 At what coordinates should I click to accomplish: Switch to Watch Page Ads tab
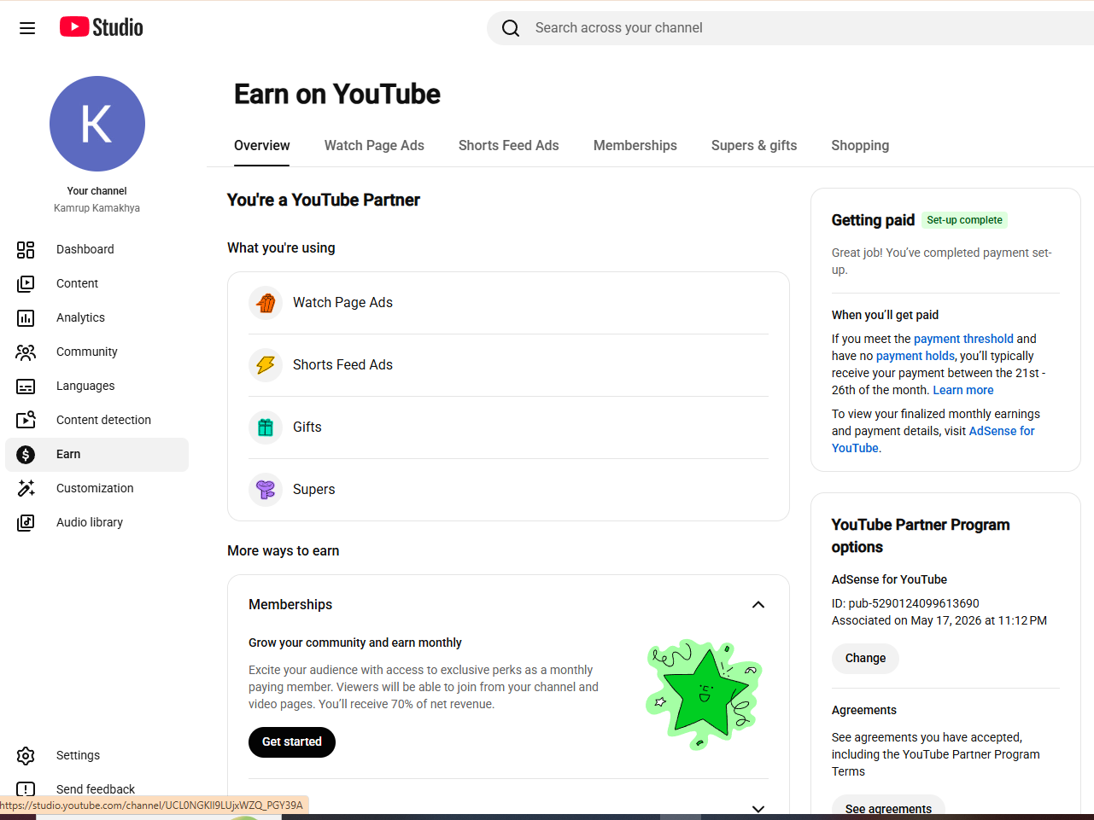[x=374, y=146]
